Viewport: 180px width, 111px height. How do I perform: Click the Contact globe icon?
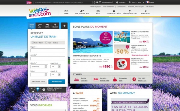(117, 2)
